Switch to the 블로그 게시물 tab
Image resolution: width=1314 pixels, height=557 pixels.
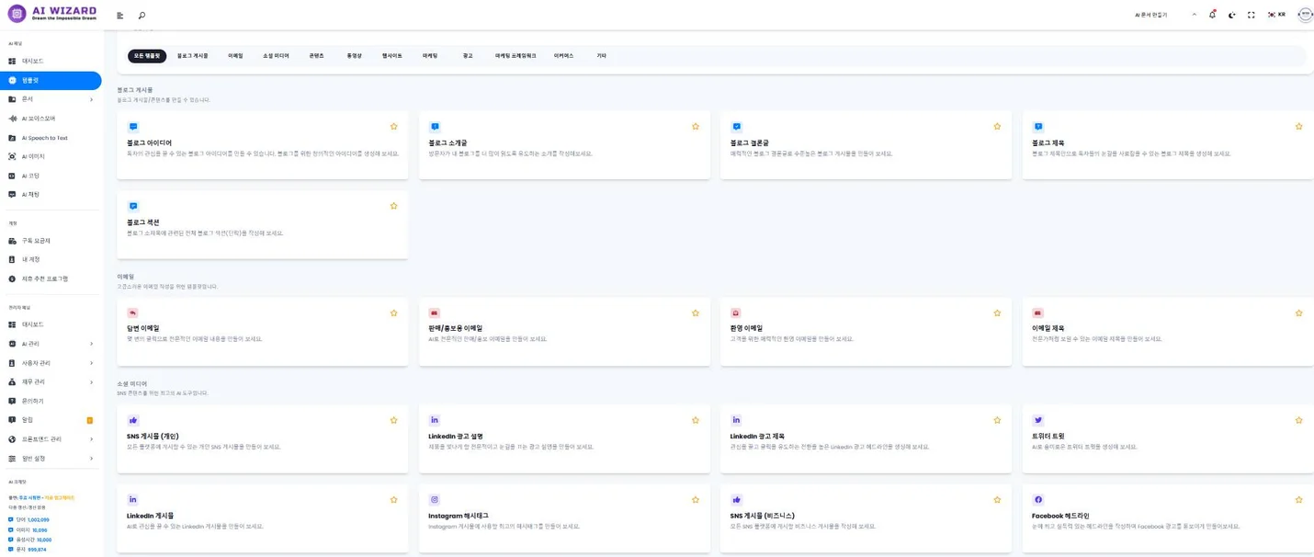193,56
